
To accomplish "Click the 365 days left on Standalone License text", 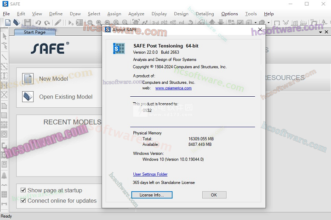I will pos(164,182).
